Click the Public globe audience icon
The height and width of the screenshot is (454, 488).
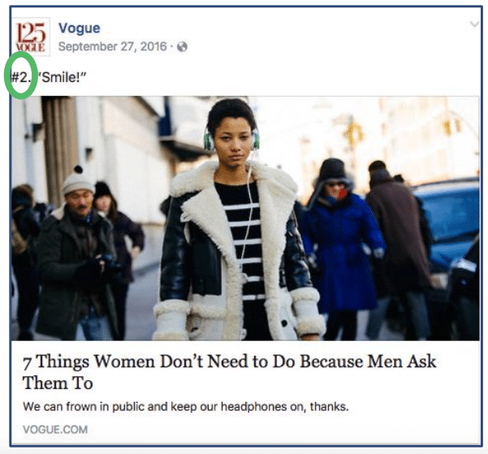point(182,47)
